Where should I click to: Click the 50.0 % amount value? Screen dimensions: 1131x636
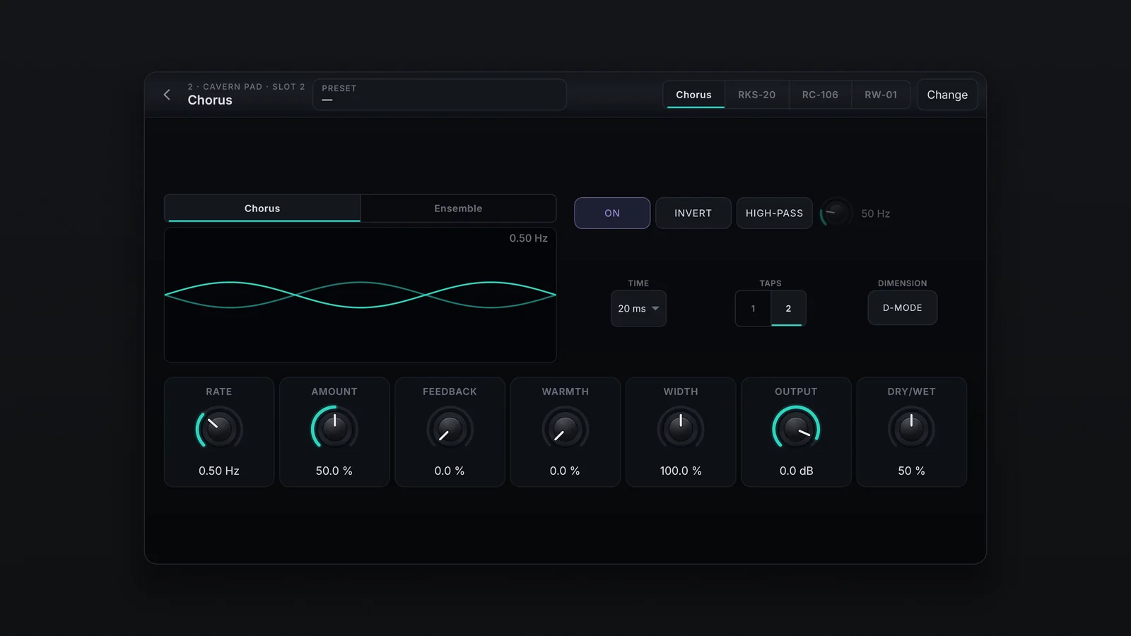(334, 471)
